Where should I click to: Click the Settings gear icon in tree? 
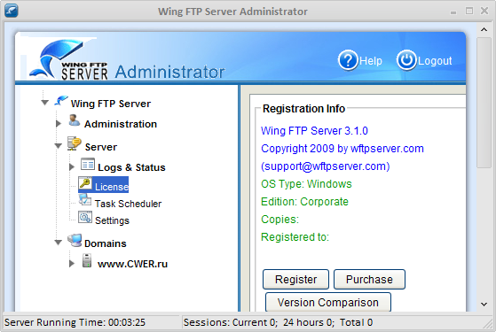(85, 217)
